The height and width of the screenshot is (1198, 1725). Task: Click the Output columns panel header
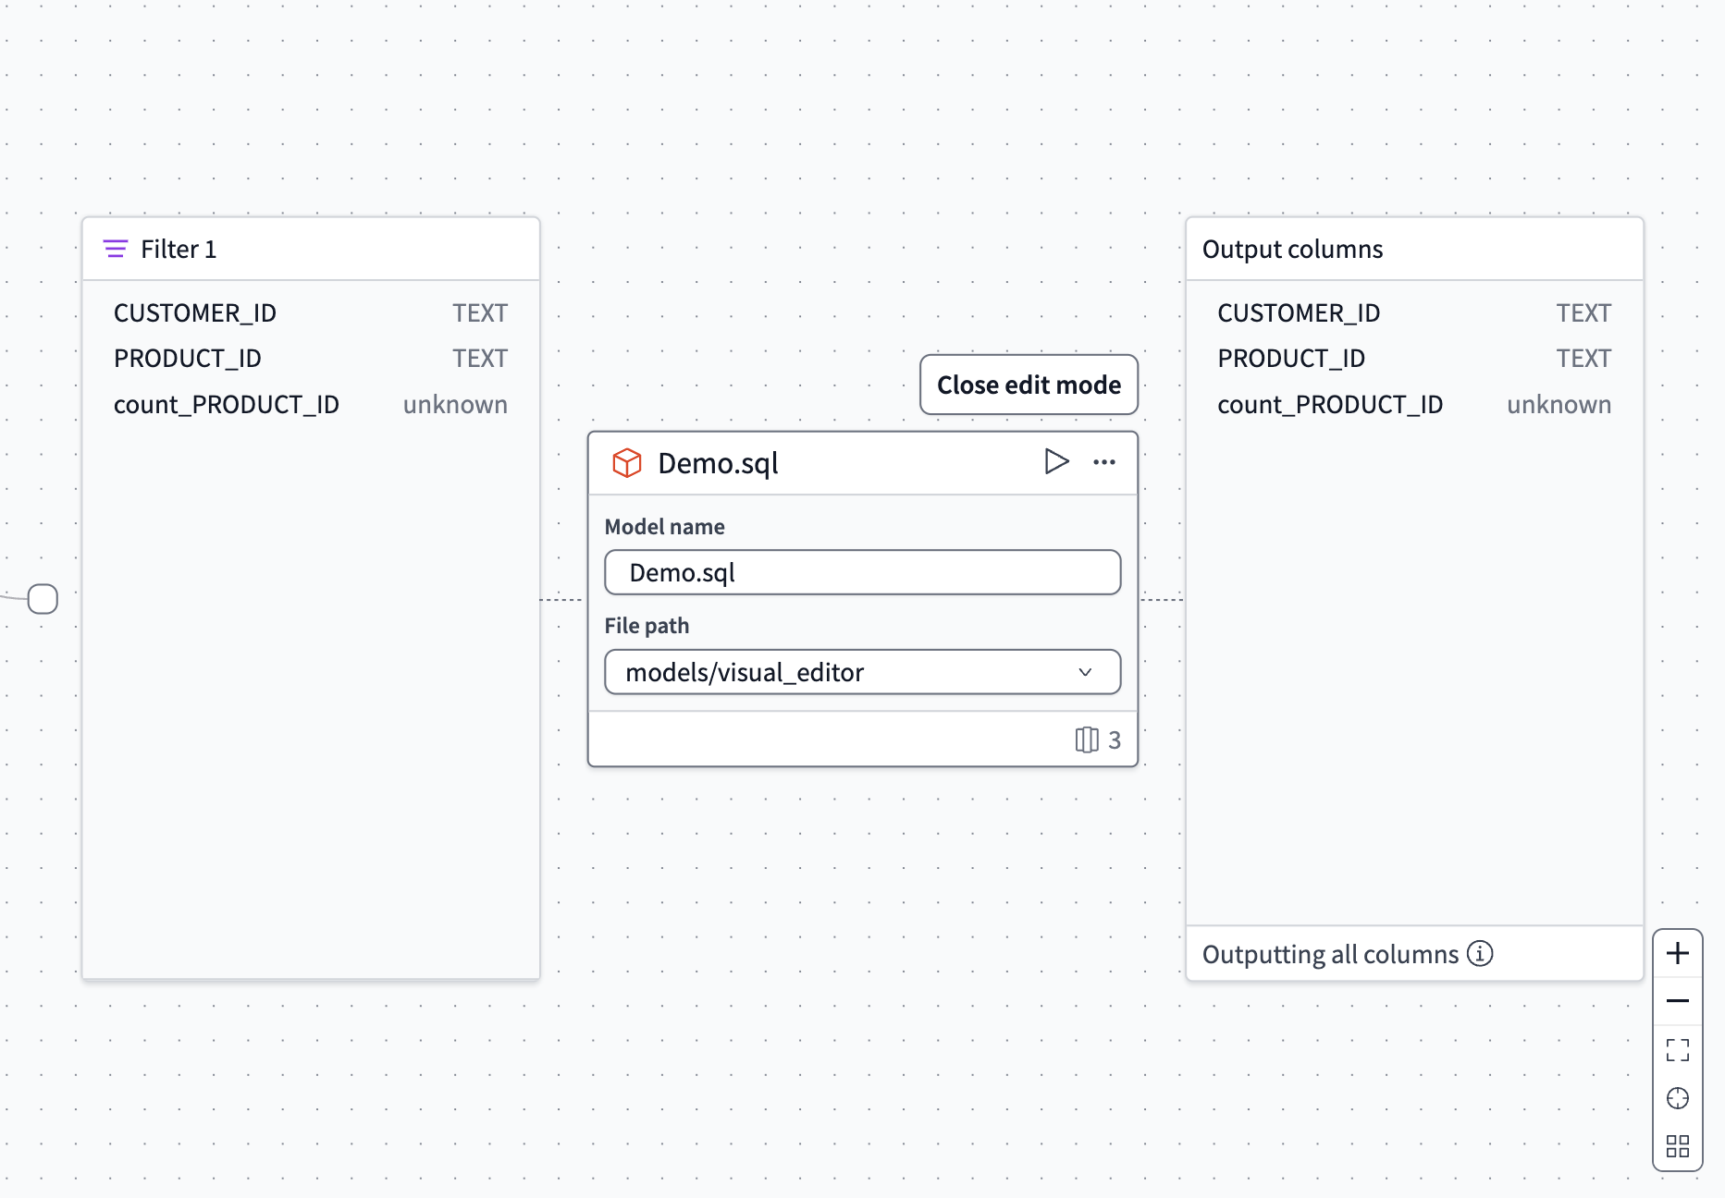click(x=1292, y=249)
